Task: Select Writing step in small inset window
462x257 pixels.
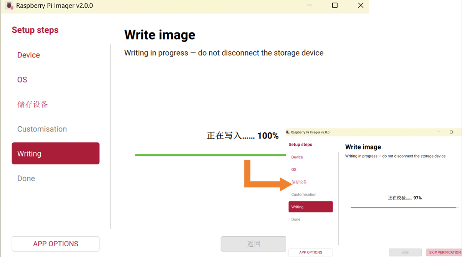Action: click(x=311, y=207)
